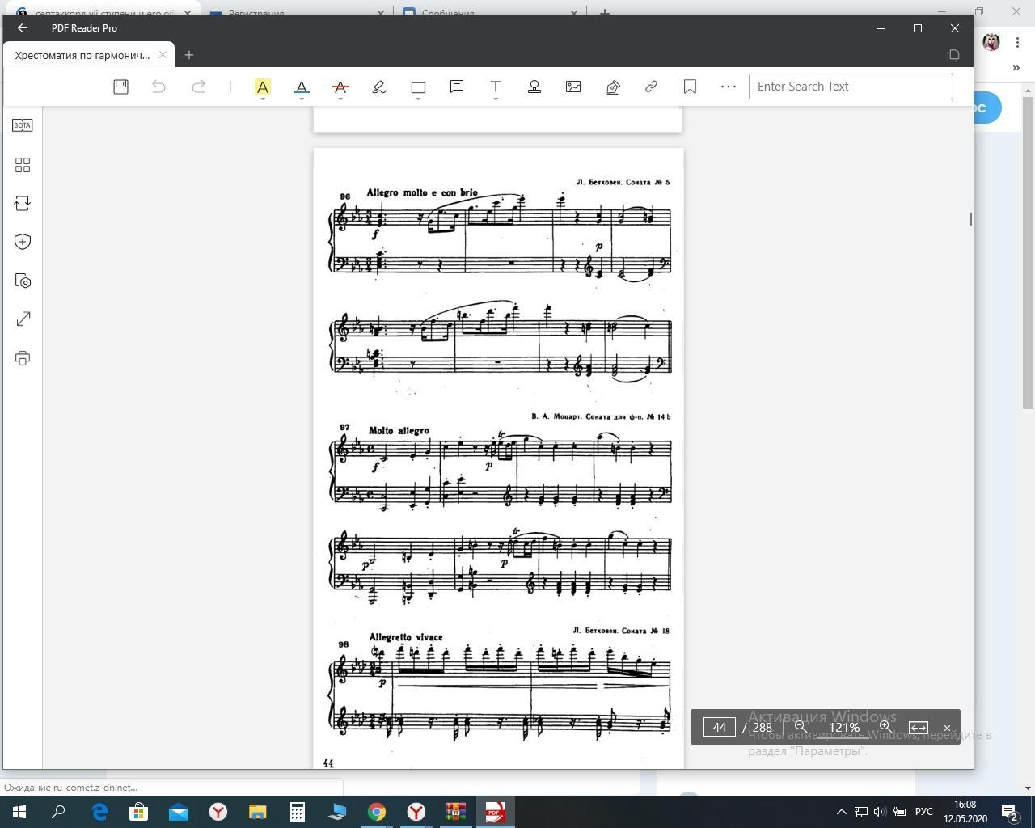
Task: Print the document from the sidebar
Action: click(23, 358)
